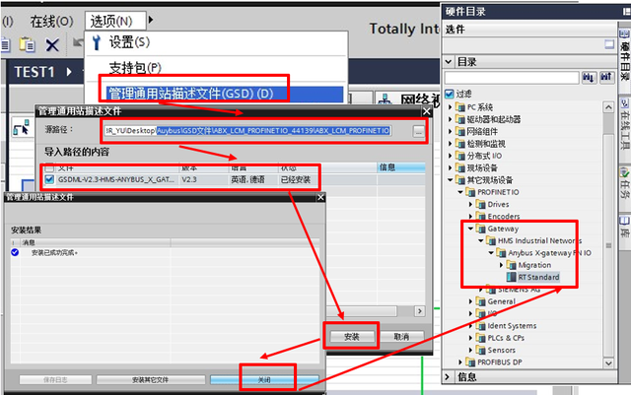The width and height of the screenshot is (631, 395).
Task: Close the 安装结果 dialog window
Action: click(x=320, y=197)
